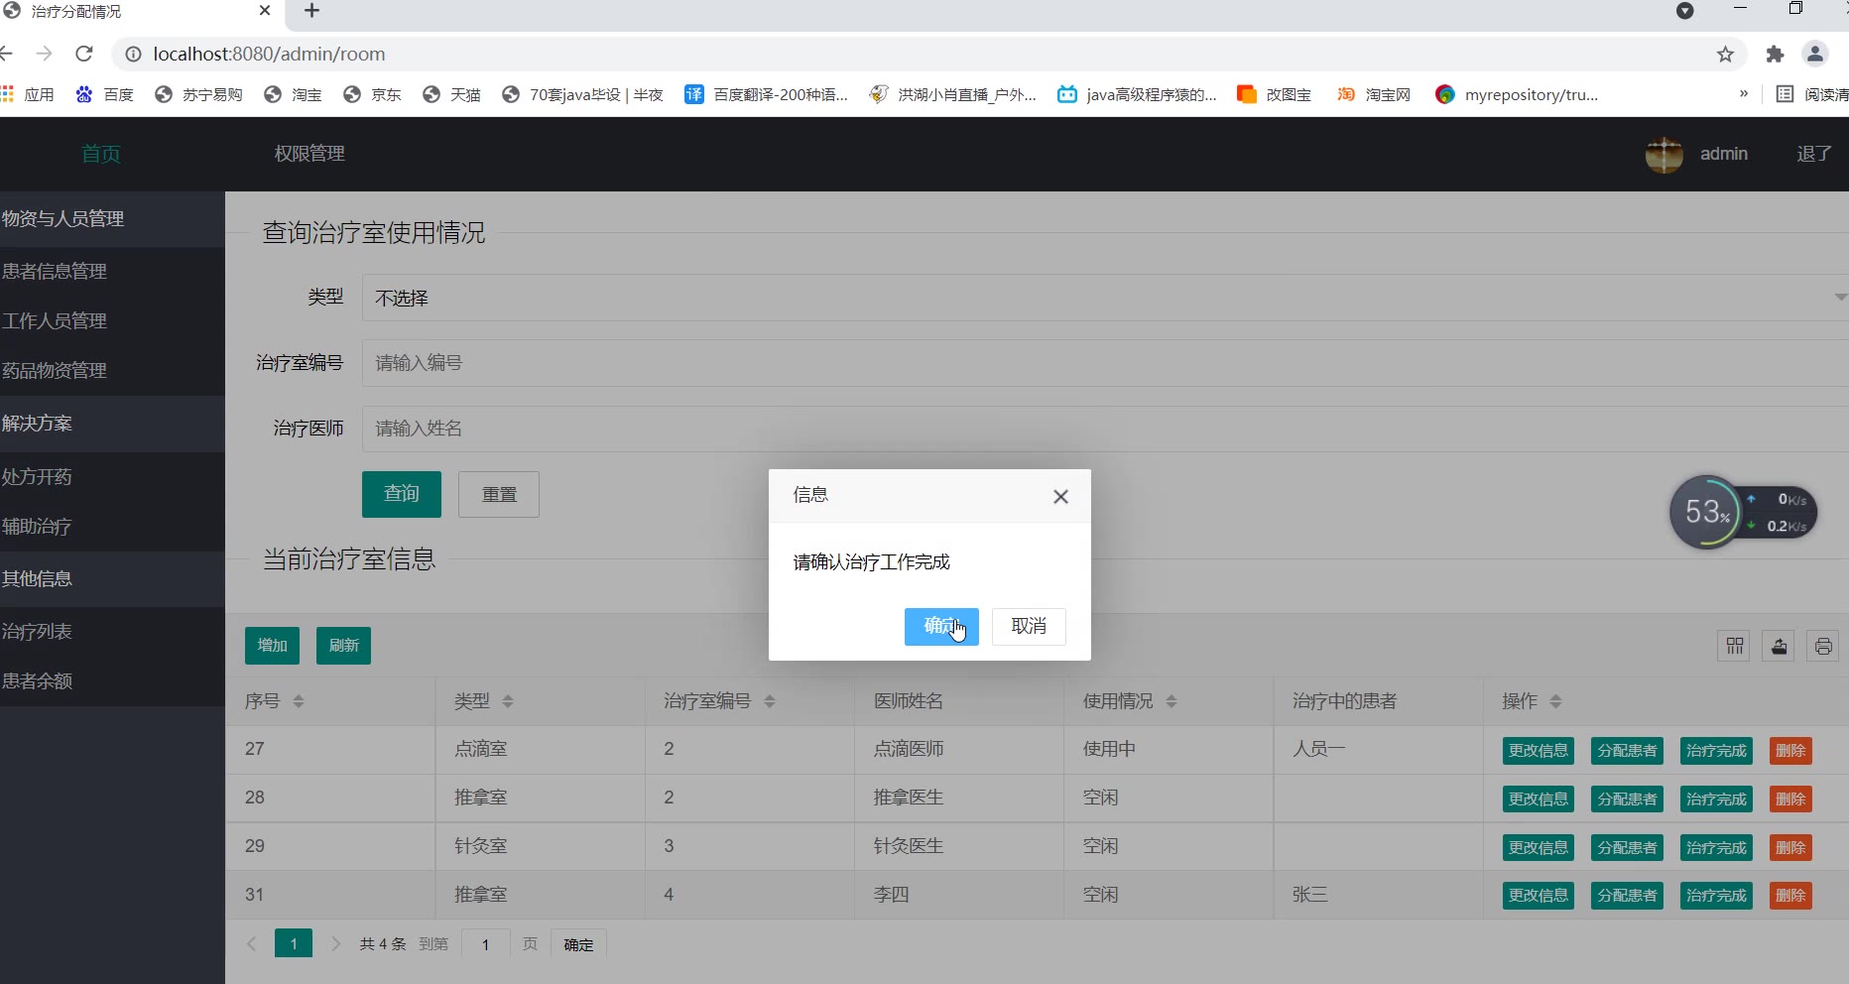The image size is (1849, 984).
Task: Expand 解决方案 sidebar group
Action: click(112, 424)
